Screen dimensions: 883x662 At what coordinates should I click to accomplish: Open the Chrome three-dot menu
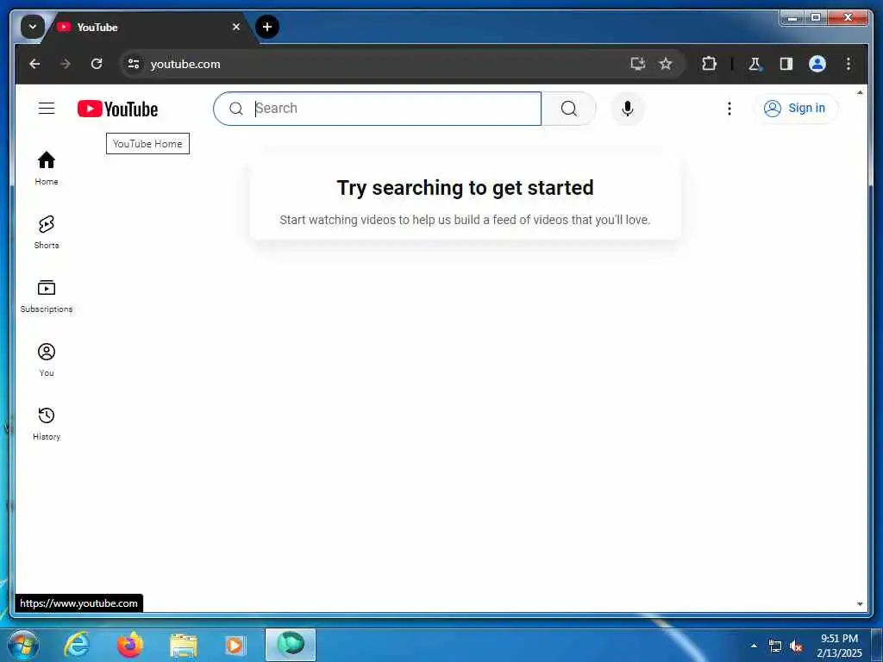849,64
